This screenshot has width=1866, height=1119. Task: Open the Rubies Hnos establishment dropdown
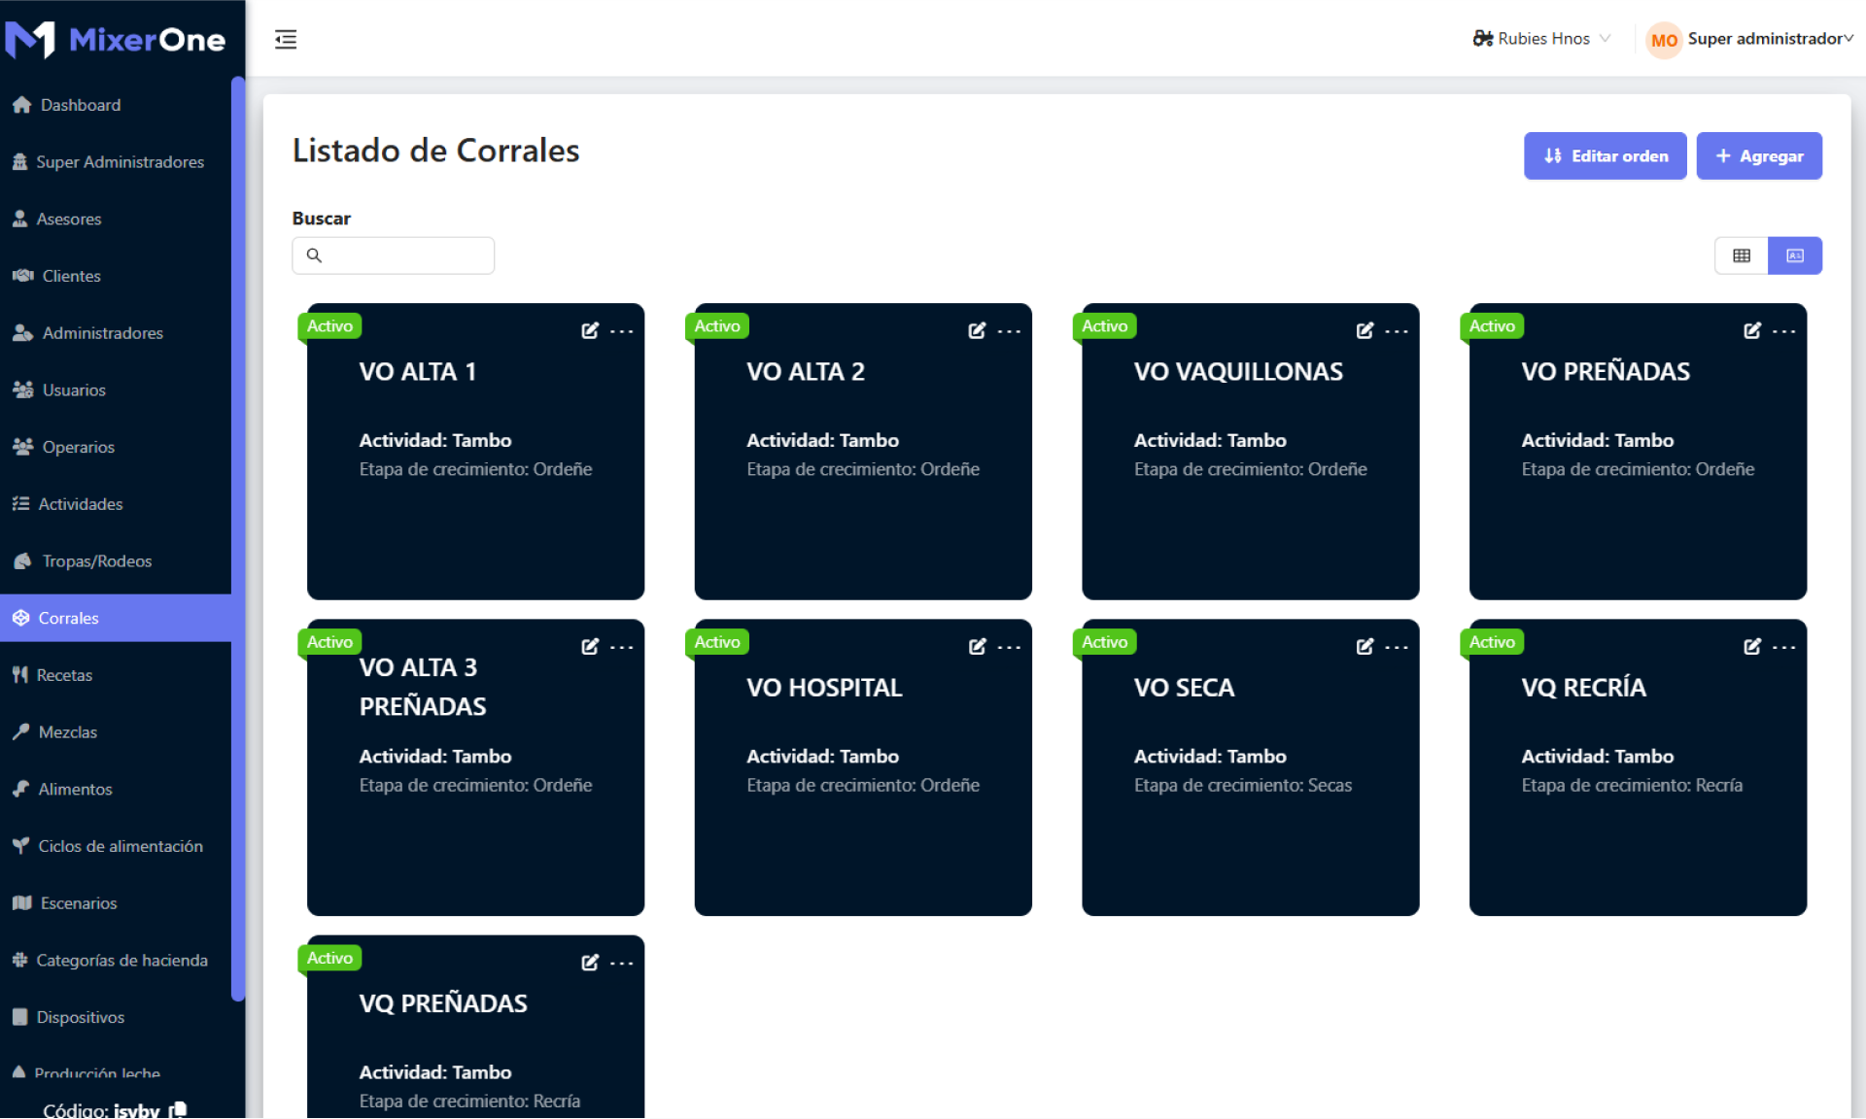click(x=1542, y=39)
